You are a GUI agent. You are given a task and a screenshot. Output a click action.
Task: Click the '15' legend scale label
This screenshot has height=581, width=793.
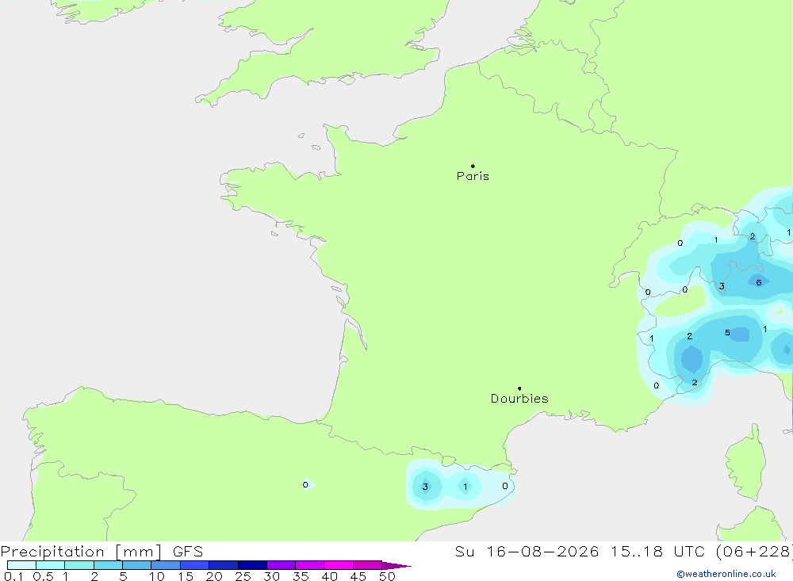pos(186,576)
